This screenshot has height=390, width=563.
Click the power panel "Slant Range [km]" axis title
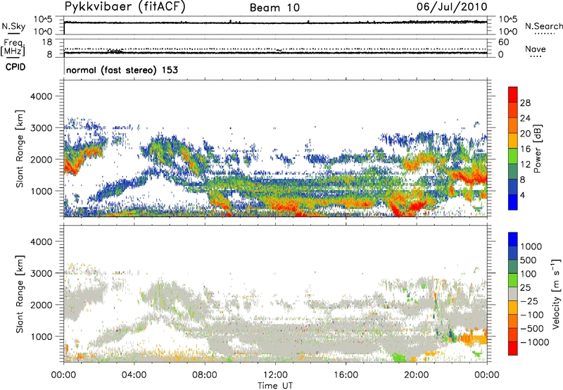click(x=20, y=149)
